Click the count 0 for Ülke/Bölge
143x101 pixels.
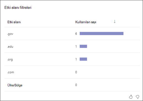[76, 85]
